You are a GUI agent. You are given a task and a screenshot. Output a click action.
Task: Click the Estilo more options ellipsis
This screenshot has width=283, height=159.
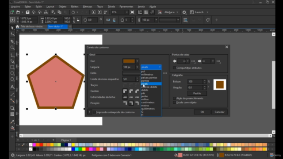(x=165, y=73)
